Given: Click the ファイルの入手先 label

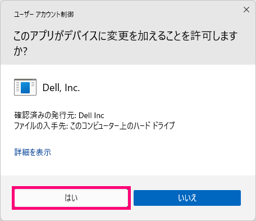Looking at the screenshot, I should (41, 125).
